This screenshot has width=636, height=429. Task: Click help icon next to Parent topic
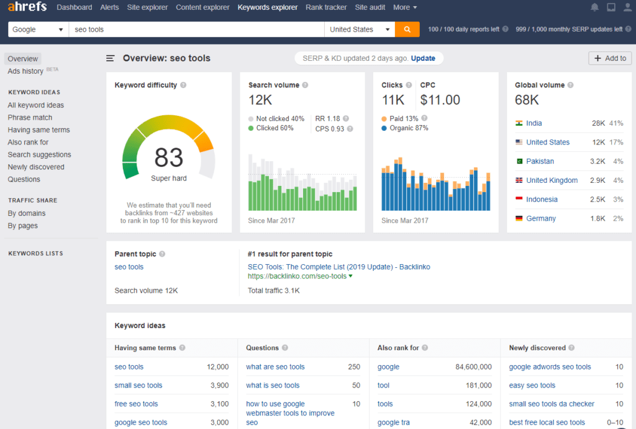pos(162,254)
